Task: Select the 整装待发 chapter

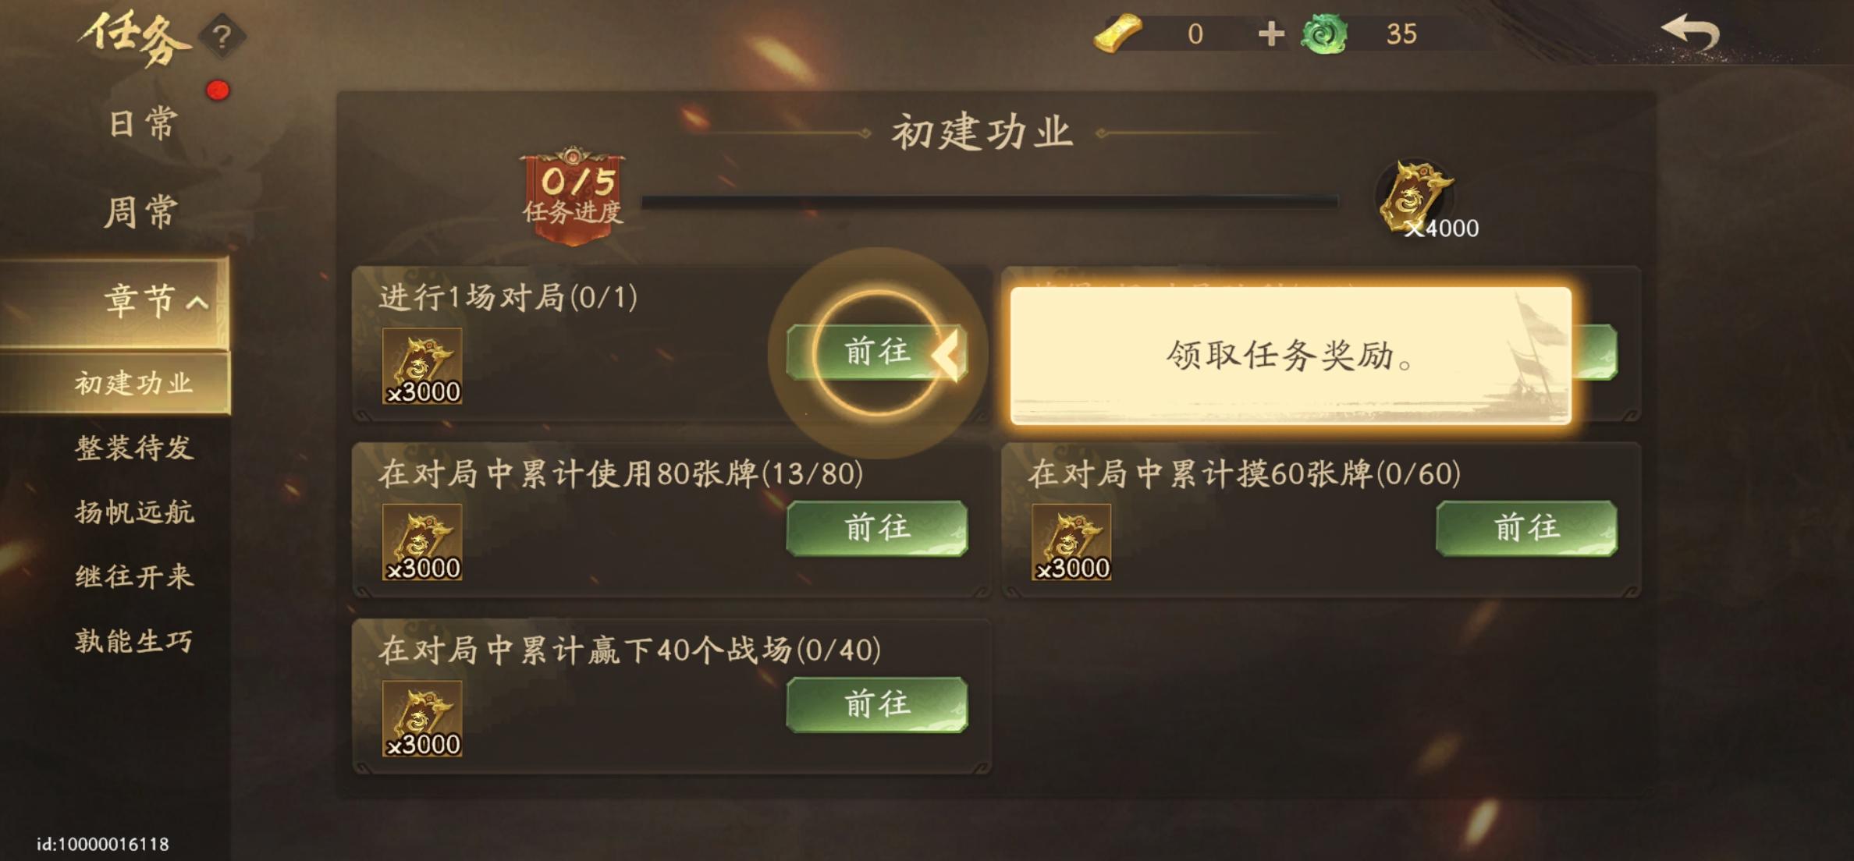Action: (x=134, y=448)
